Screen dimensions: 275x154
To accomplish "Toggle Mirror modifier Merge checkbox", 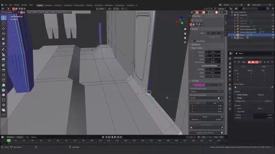I will (x=235, y=98).
